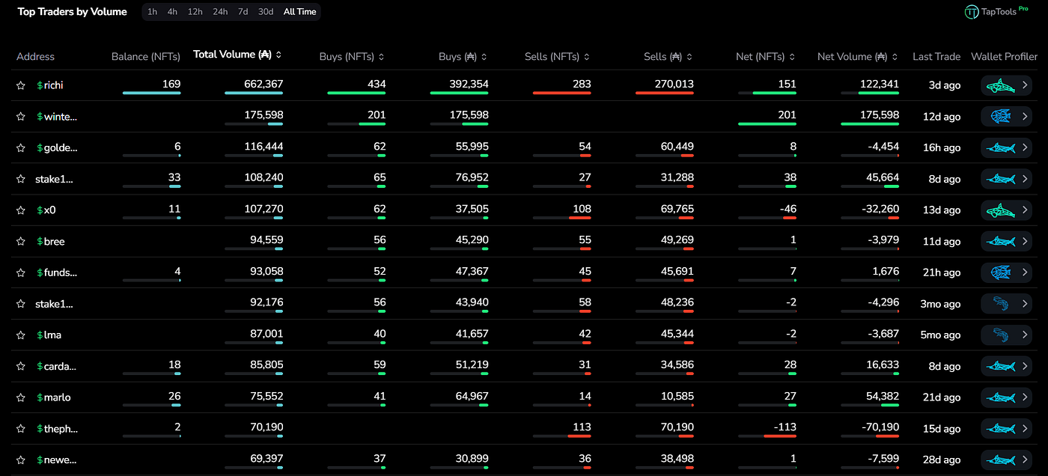This screenshot has height=476, width=1048.
Task: Favorite the $marlo trader row
Action: click(21, 397)
